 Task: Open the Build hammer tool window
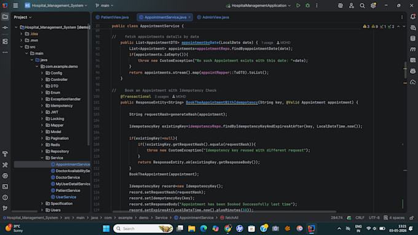coord(5,154)
